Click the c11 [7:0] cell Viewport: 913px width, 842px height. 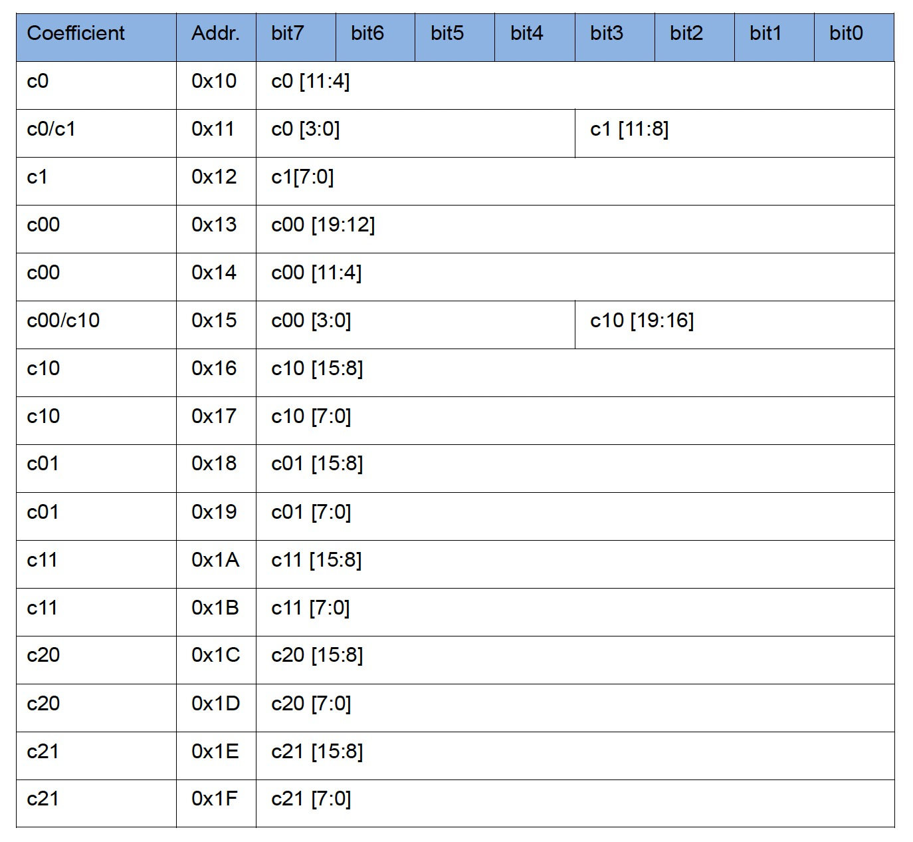(x=575, y=613)
